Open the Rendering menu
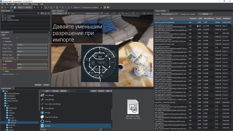 tap(35, 4)
